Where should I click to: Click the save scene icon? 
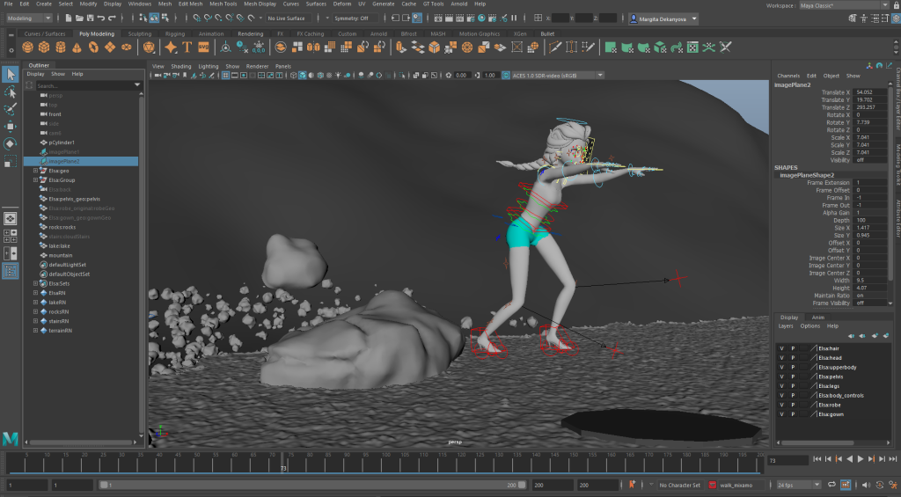pos(90,18)
